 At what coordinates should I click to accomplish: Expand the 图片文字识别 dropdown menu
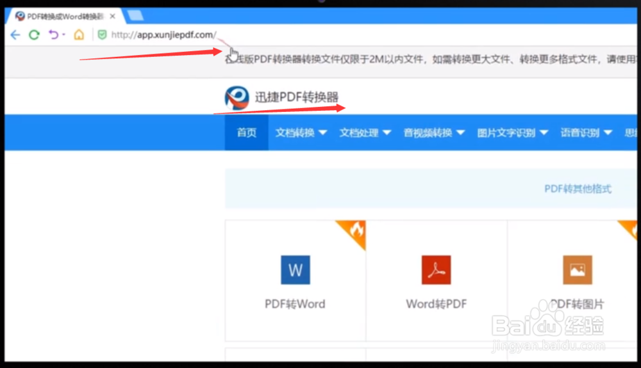[512, 132]
